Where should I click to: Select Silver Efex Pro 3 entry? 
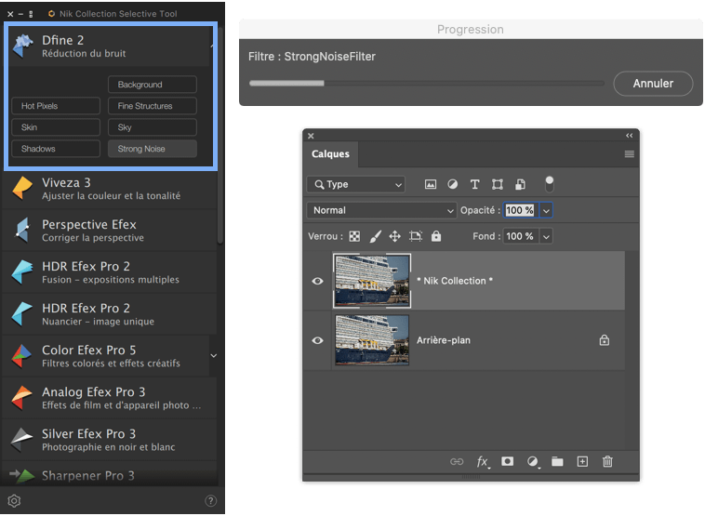(109, 440)
